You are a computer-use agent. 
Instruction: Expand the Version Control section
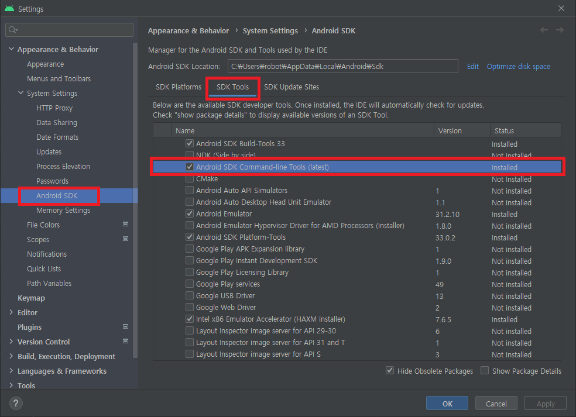click(x=11, y=342)
